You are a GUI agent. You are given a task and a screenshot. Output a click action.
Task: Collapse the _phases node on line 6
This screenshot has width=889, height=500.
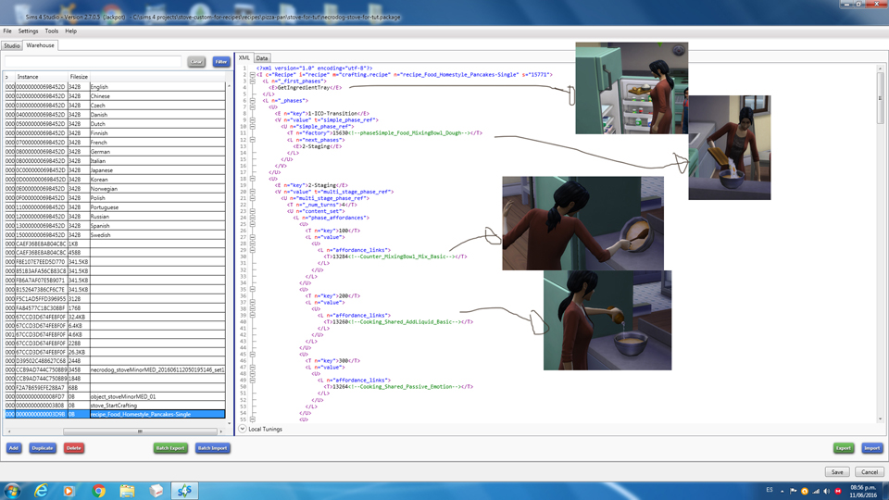coord(252,100)
